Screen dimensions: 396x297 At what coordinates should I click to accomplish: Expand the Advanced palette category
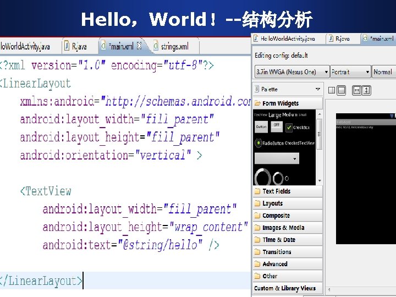288,264
